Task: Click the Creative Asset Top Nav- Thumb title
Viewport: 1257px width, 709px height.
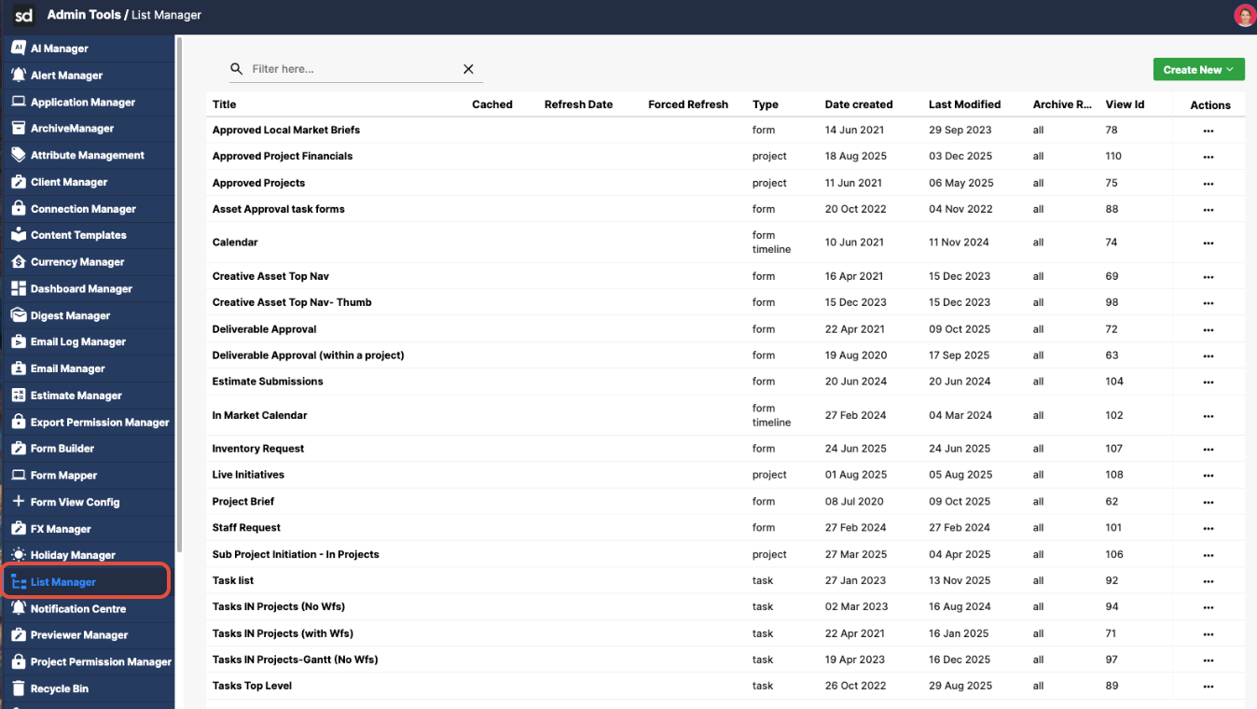Action: click(x=292, y=302)
